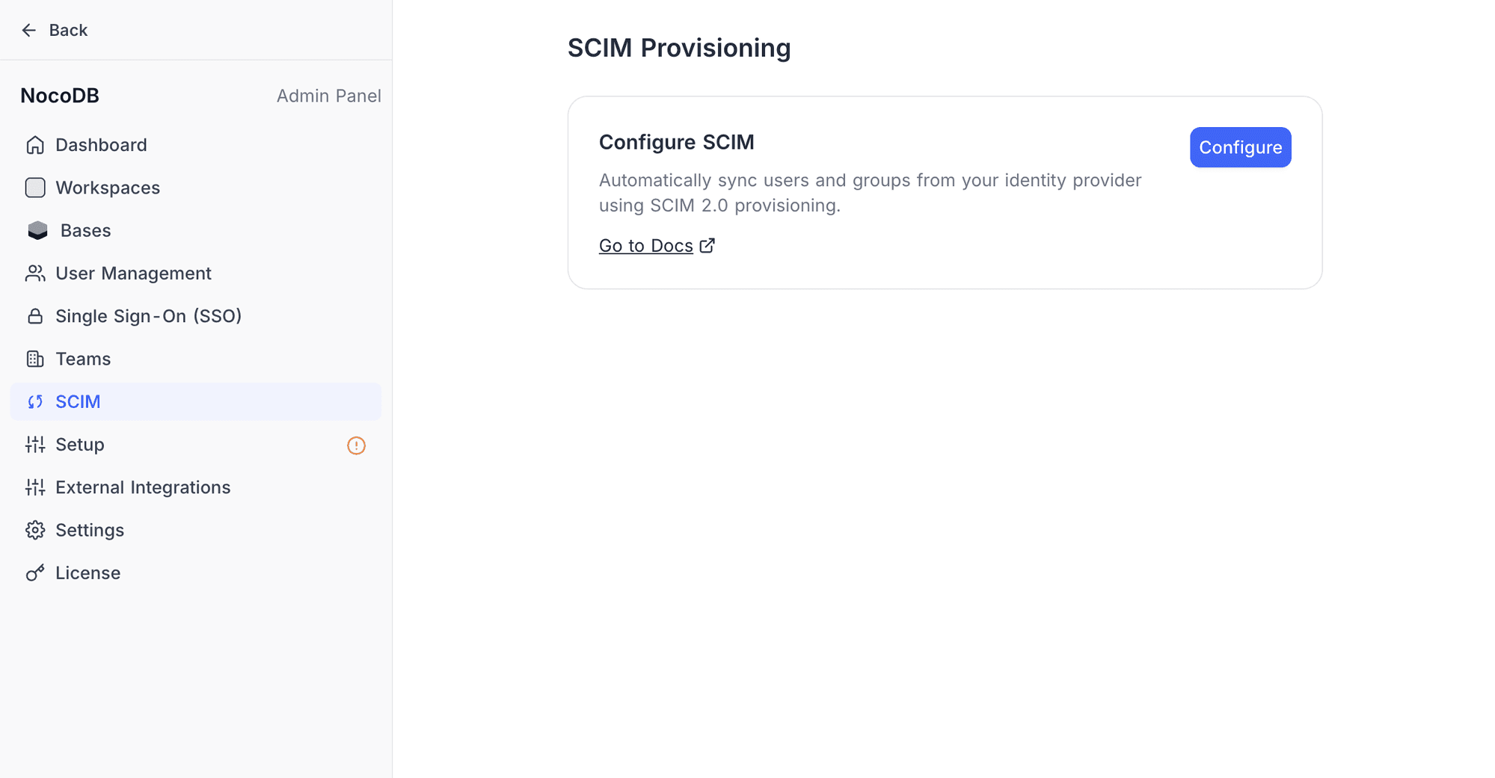Click the NocoDB heading in sidebar
The width and height of the screenshot is (1495, 778).
[59, 95]
